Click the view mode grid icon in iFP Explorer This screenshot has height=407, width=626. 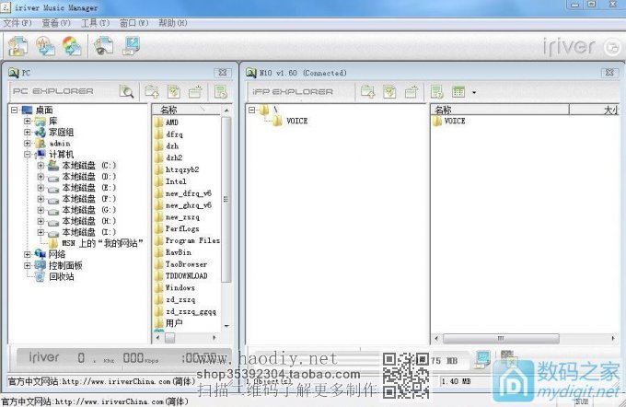tap(458, 91)
